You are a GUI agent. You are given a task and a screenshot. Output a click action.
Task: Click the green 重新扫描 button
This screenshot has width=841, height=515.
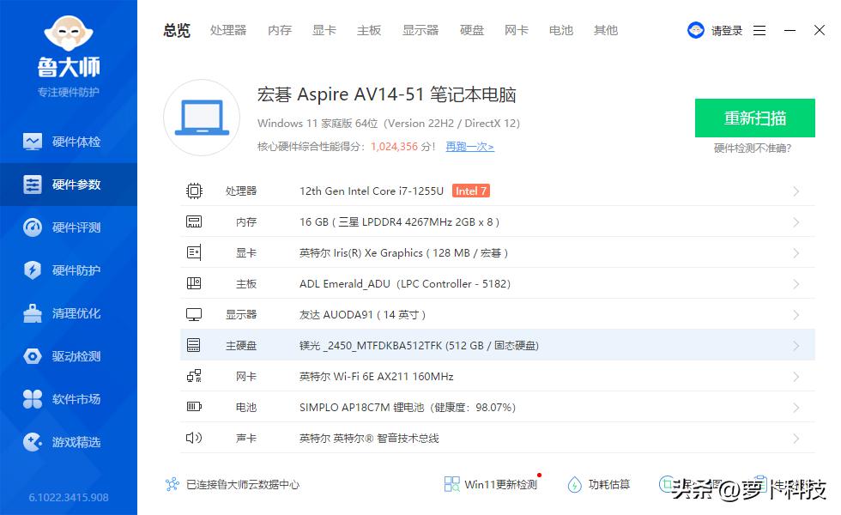click(x=754, y=118)
